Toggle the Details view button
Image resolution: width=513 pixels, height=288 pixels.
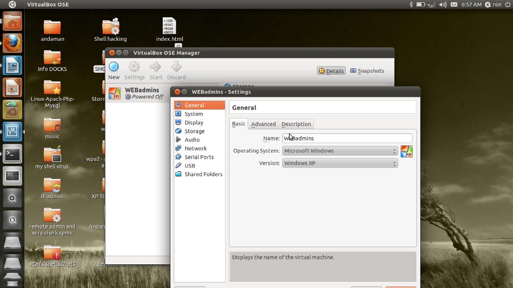click(331, 71)
